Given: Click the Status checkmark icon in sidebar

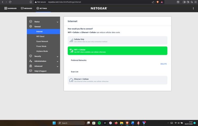Looking at the screenshot, I should pyautogui.click(x=31, y=22).
